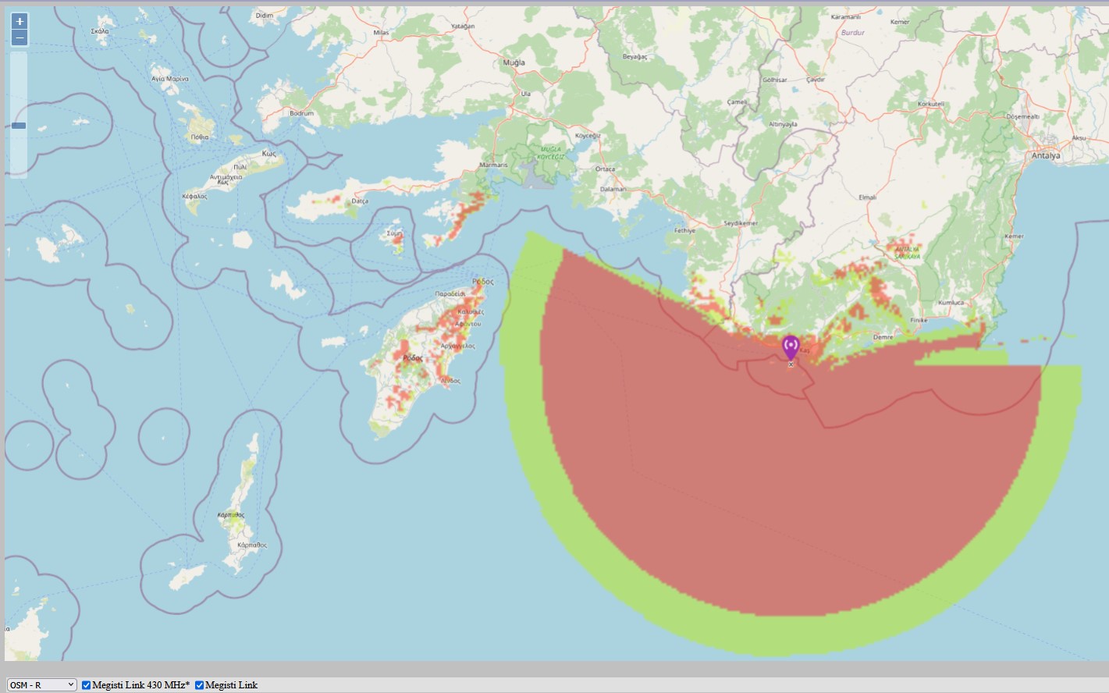Click the zoom slider handle
The height and width of the screenshot is (693, 1109).
pos(19,126)
